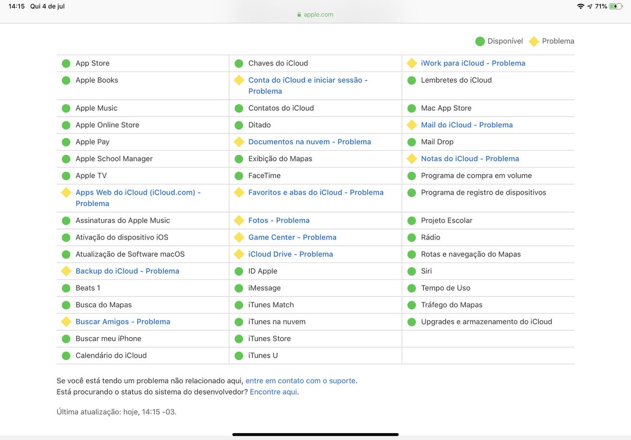Click the yellow diamond beside Conta do iCloud
The width and height of the screenshot is (631, 440).
coord(239,80)
